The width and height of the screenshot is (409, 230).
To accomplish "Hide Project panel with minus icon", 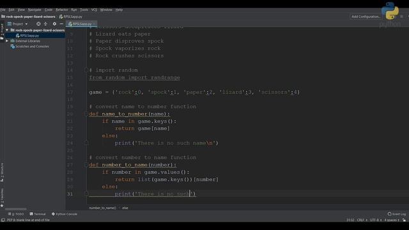I will pyautogui.click(x=61, y=24).
